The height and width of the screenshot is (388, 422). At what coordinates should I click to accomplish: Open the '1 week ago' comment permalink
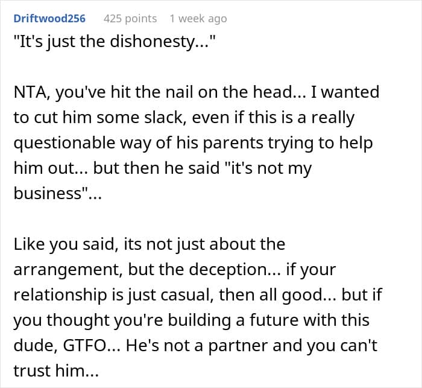198,19
